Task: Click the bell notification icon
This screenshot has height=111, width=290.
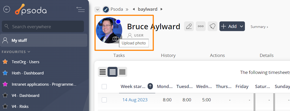Action: (x=212, y=26)
